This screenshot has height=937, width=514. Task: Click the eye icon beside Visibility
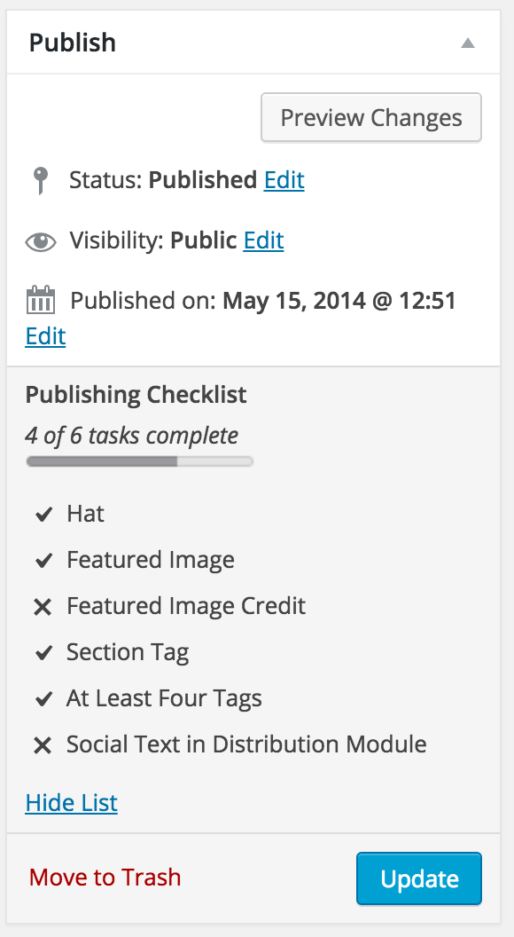pos(41,242)
